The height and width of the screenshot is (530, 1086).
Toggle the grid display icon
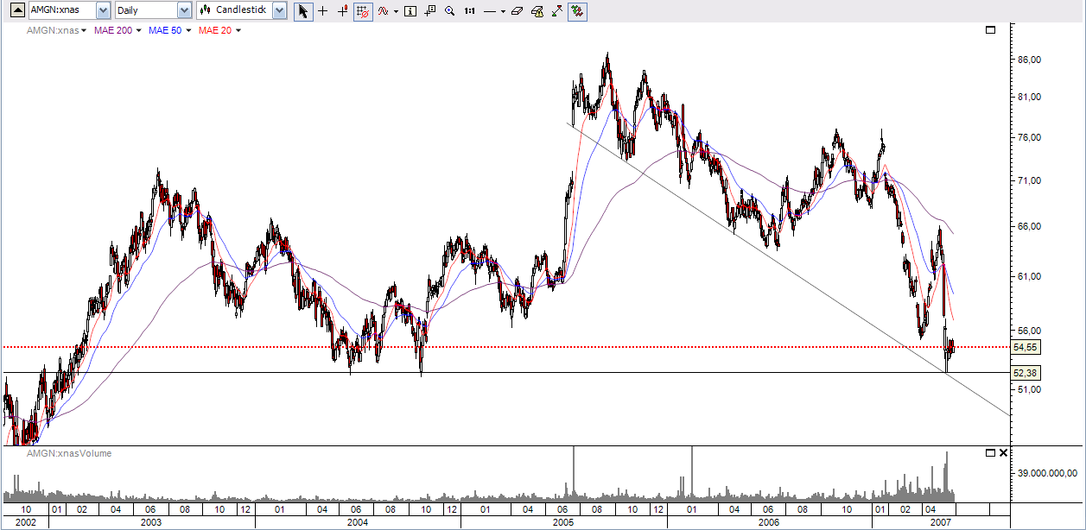[x=363, y=11]
